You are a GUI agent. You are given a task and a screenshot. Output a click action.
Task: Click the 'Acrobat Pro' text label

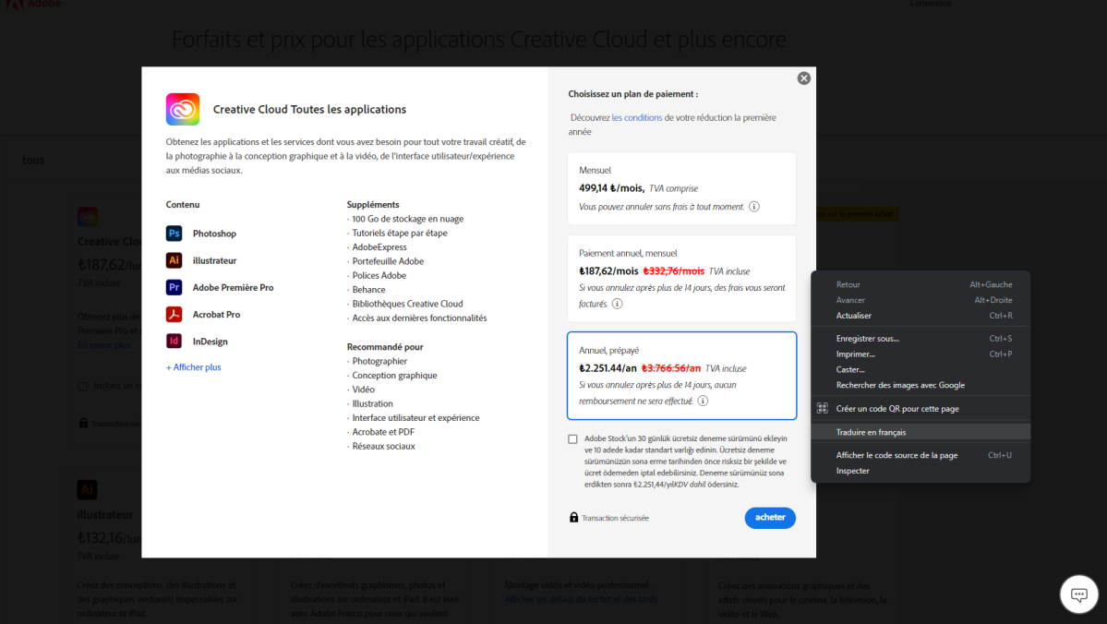coord(217,314)
